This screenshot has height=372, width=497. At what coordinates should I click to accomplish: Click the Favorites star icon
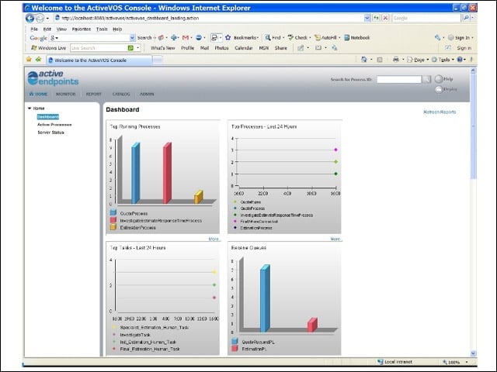(x=29, y=59)
